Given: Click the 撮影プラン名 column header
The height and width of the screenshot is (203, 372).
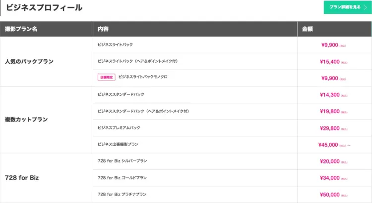Looking at the screenshot, I should tap(21, 29).
